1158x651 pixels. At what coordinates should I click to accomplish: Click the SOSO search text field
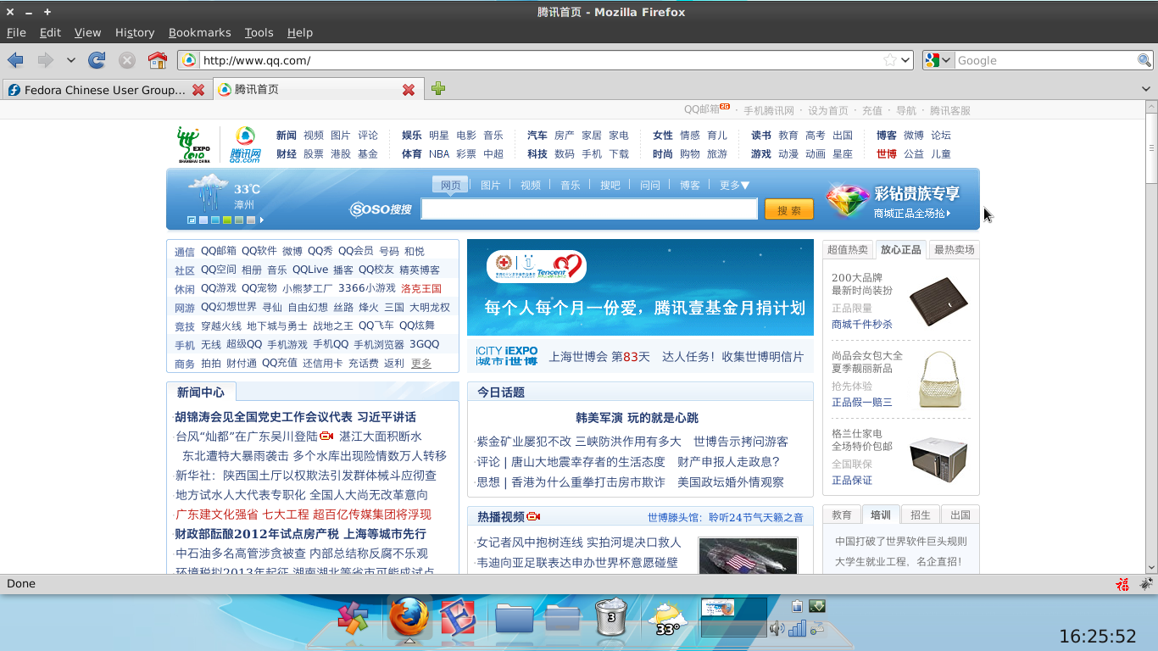pos(589,209)
